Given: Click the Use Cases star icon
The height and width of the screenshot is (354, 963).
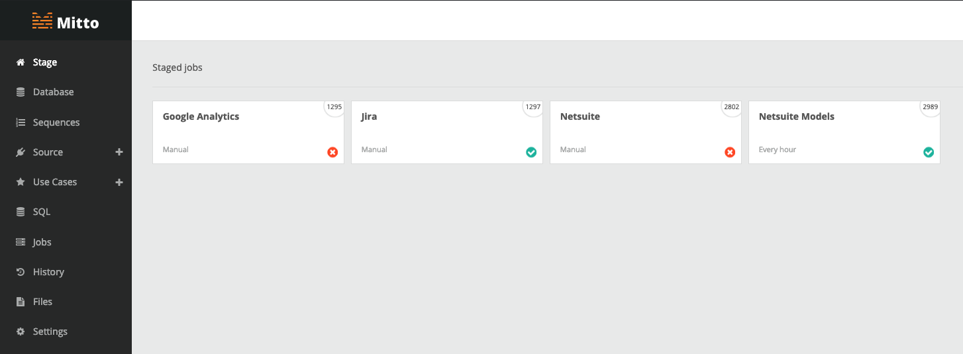Looking at the screenshot, I should coord(21,182).
